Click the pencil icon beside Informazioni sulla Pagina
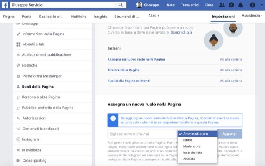Screen dimensions: 265x166 coord(18,34)
